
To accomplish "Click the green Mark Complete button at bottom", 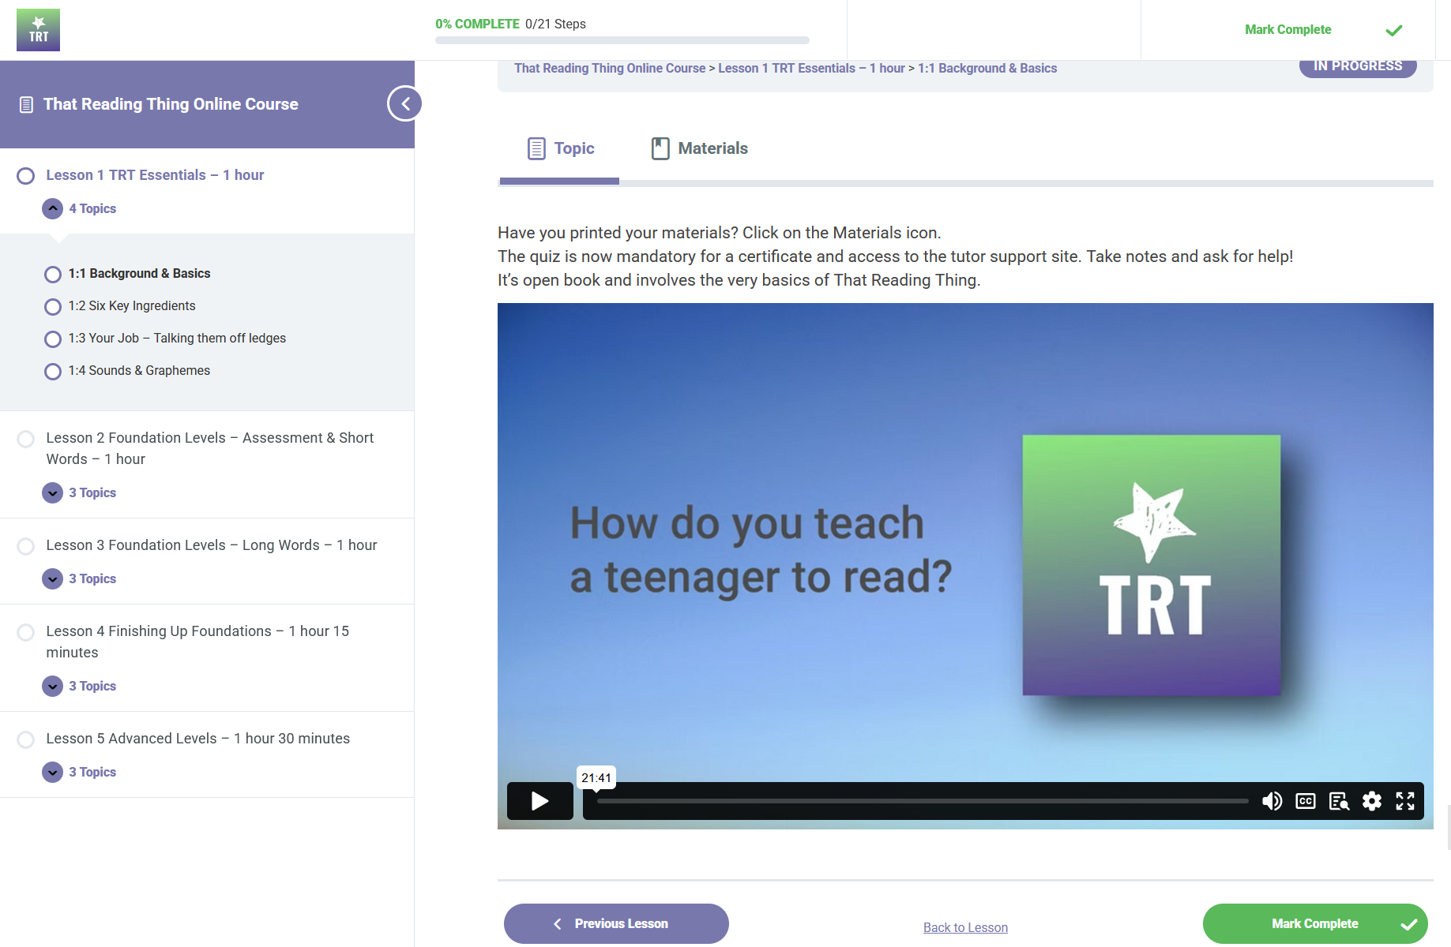I will click(x=1315, y=923).
